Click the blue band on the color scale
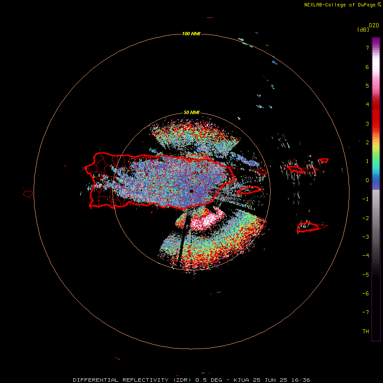The height and width of the screenshot is (383, 383). pyautogui.click(x=376, y=182)
